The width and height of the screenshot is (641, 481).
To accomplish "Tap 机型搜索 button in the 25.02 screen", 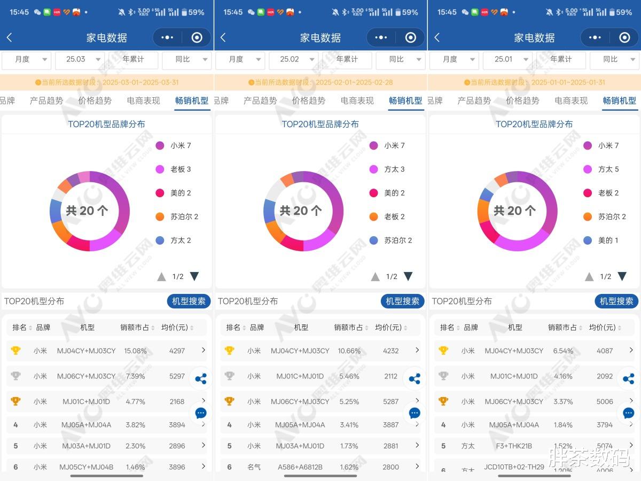I will click(x=403, y=301).
